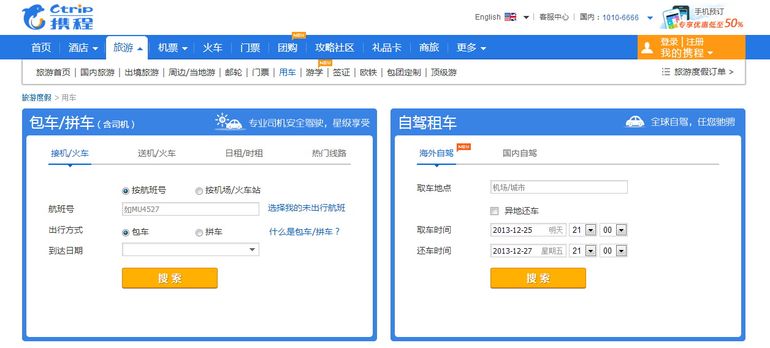
Task: Enable the 异地还车 checkbox
Action: (x=495, y=211)
